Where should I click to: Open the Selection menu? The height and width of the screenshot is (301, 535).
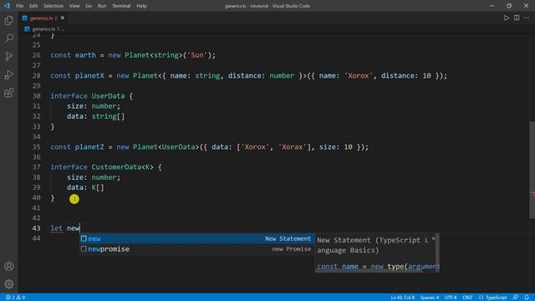53,6
